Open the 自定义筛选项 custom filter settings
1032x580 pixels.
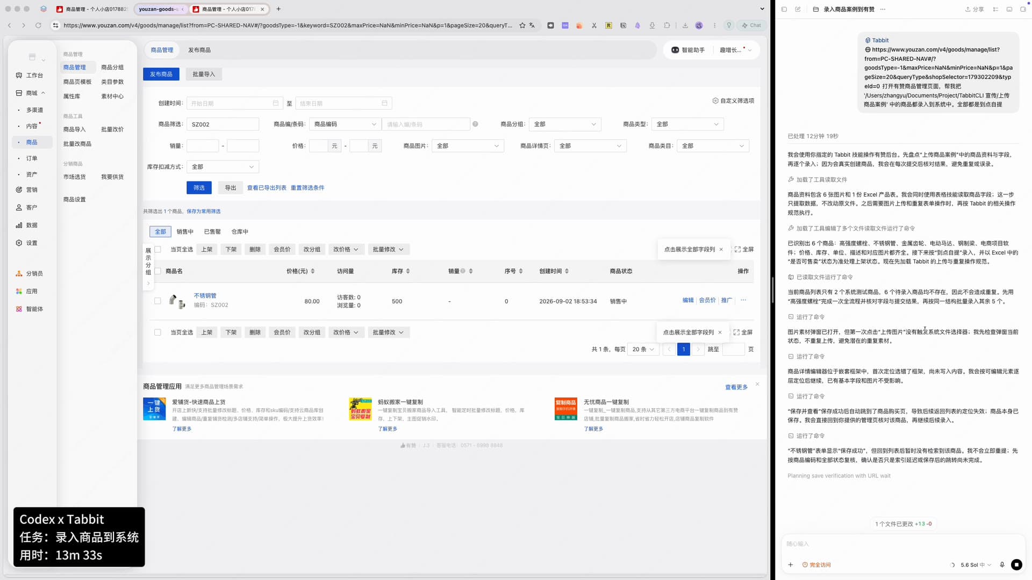[x=733, y=100]
